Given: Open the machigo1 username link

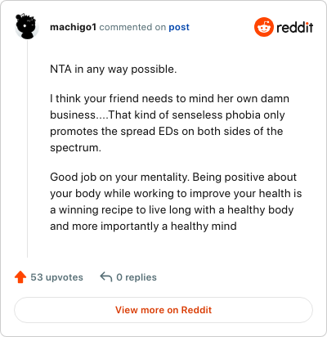Looking at the screenshot, I should [x=73, y=27].
